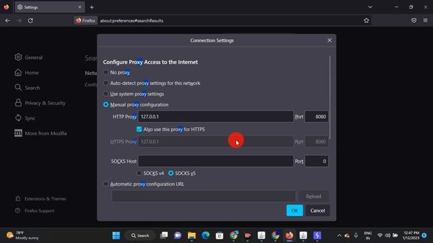Switch to Firefox on the taskbar
The height and width of the screenshot is (243, 433).
coord(289,236)
